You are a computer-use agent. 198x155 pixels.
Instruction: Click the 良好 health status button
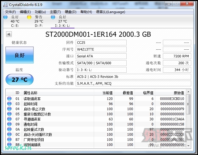click(x=20, y=55)
